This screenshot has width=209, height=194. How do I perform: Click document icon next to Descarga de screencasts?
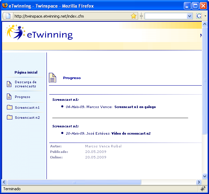click(9, 84)
